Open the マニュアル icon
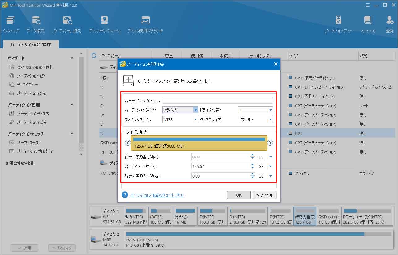The height and width of the screenshot is (255, 398). pos(367,25)
